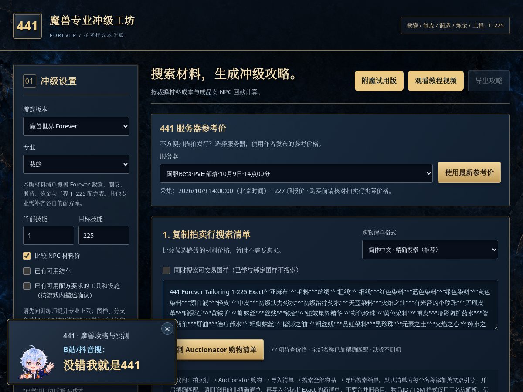The width and height of the screenshot is (523, 392).
Task: Open the 游戏版本 dropdown
Action: (76, 126)
